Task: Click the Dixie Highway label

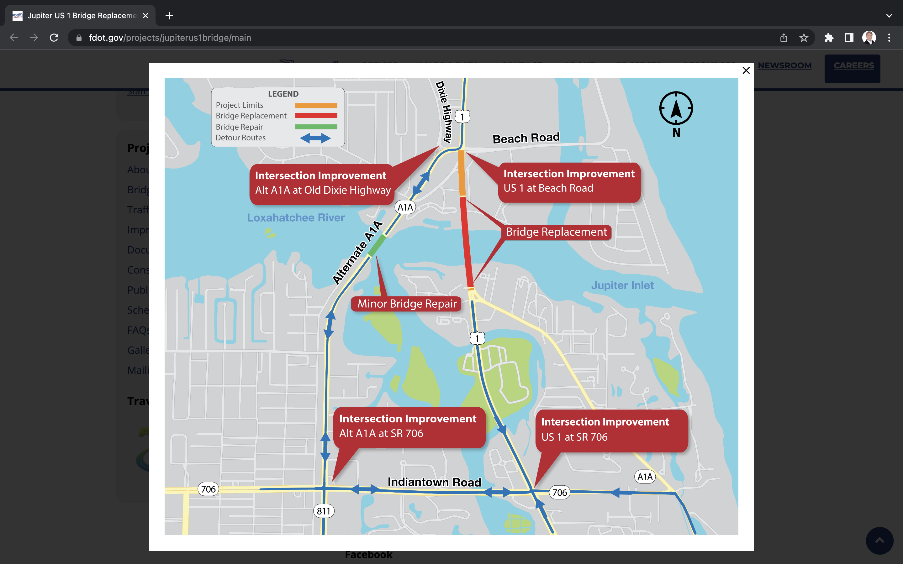Action: [x=444, y=112]
